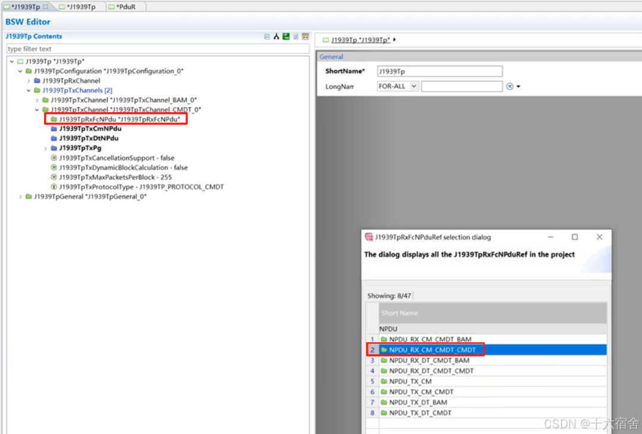Switch to the *PduR editor tab
The width and height of the screenshot is (642, 434).
[x=126, y=7]
